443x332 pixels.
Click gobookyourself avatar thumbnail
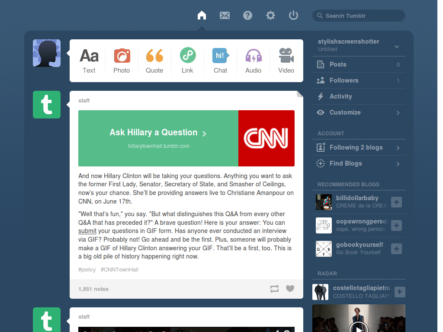click(324, 249)
